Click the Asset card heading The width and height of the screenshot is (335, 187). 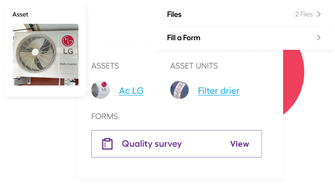tap(20, 15)
